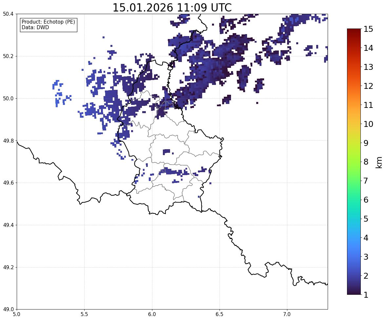Click latitude axis label '50.4'
Image resolution: width=386 pixels, height=320 pixels.
(x=8, y=14)
